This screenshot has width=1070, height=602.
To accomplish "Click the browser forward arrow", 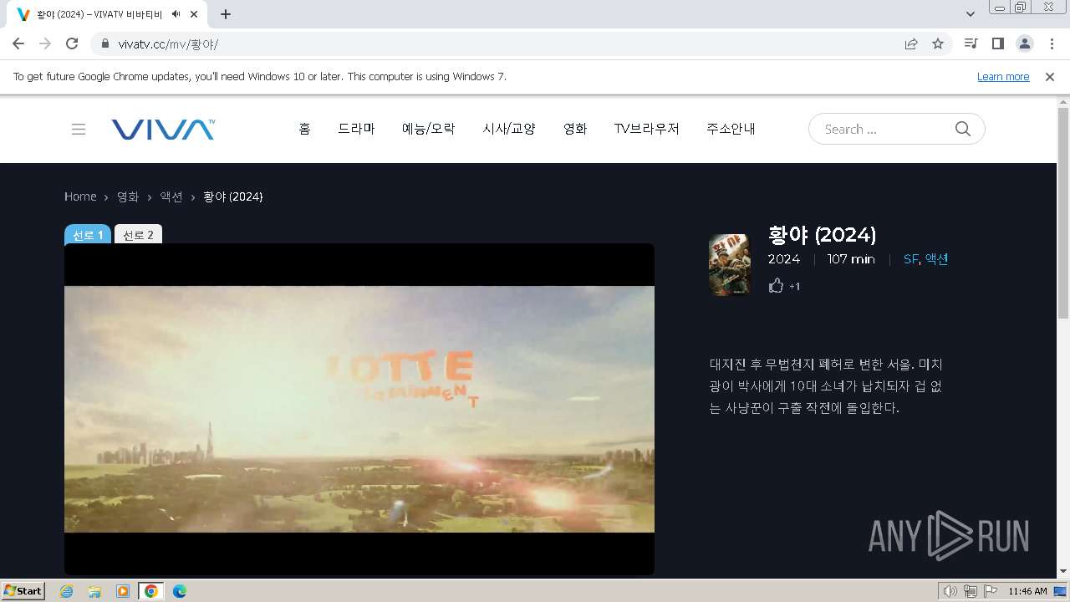I will [x=45, y=43].
